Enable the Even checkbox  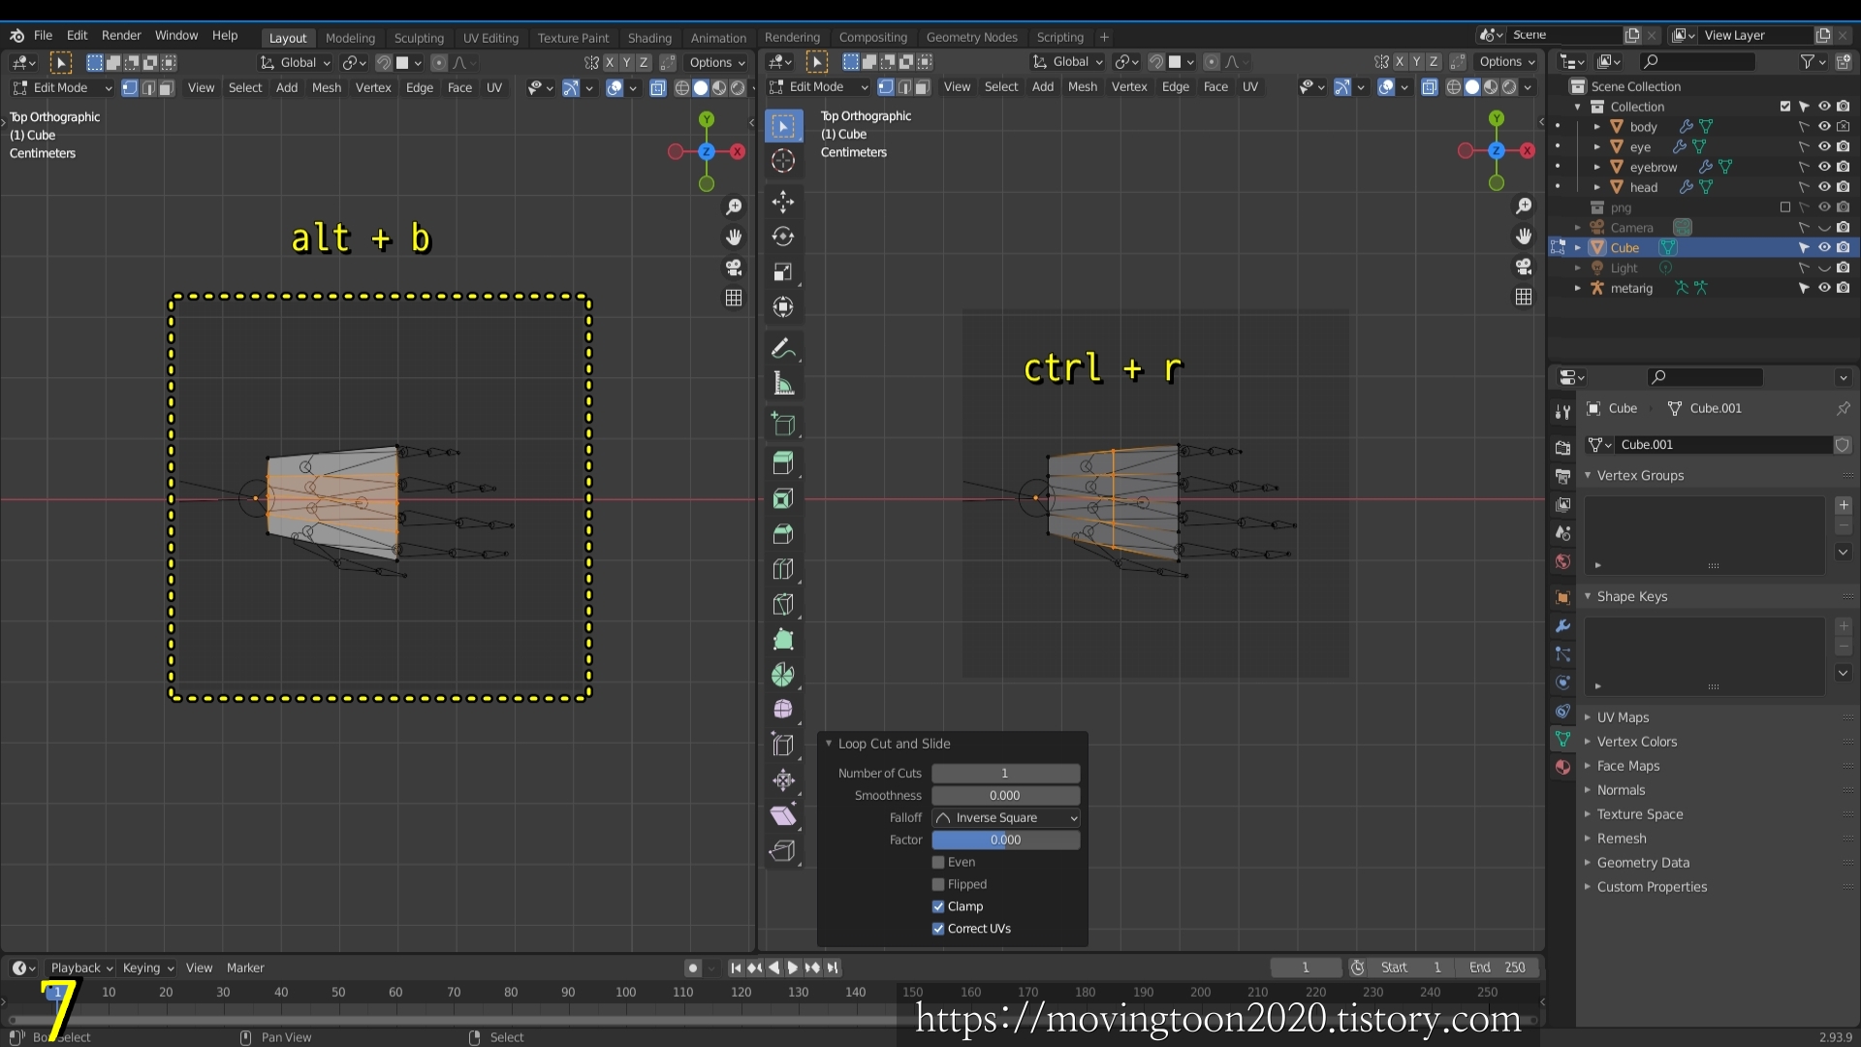[938, 862]
